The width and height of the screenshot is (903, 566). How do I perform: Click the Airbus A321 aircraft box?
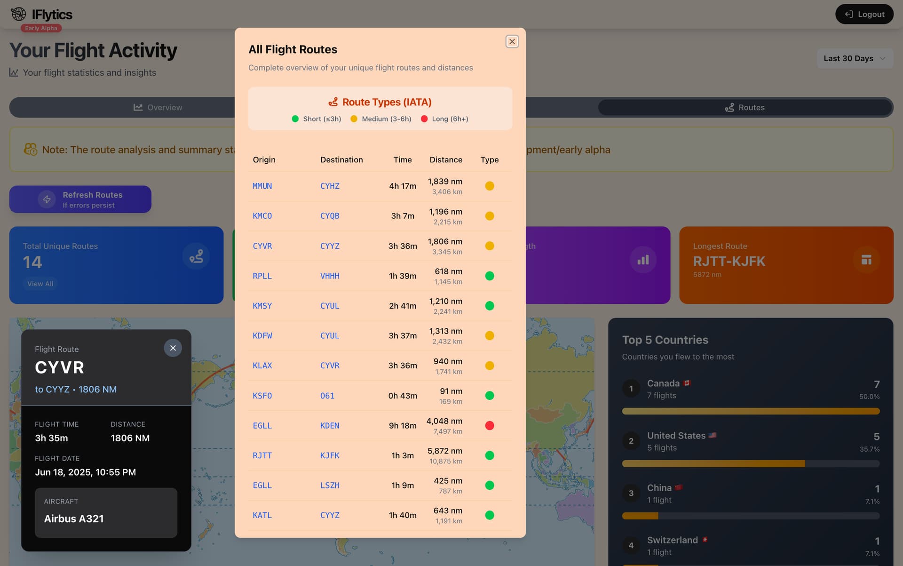[x=106, y=512]
